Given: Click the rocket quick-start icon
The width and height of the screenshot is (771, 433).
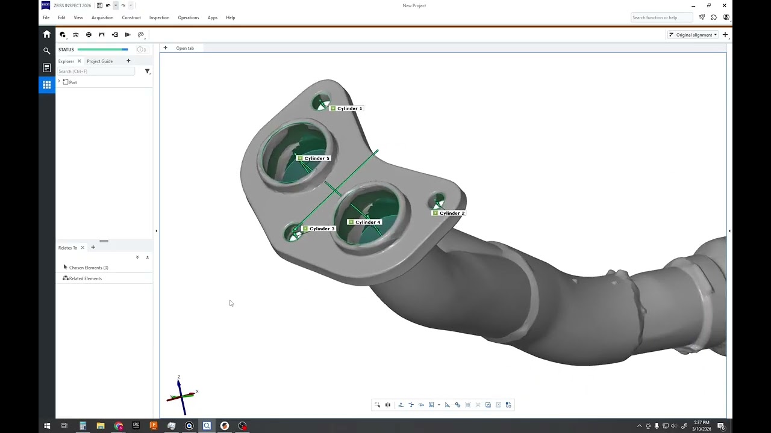Looking at the screenshot, I should point(702,17).
